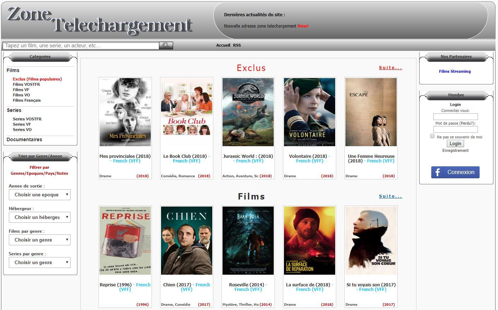Go to the Accueil menu item
This screenshot has width=498, height=310.
(x=223, y=45)
